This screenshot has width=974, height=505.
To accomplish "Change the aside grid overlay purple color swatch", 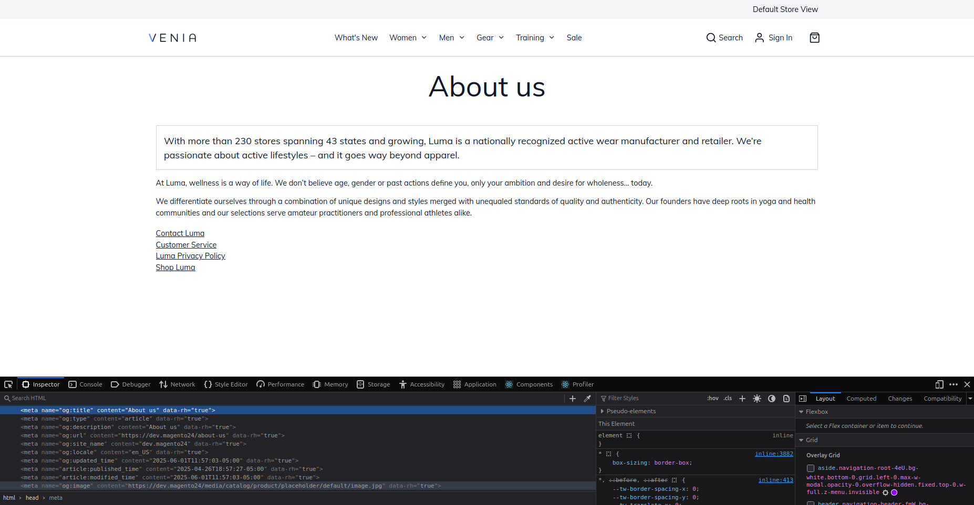I will (x=894, y=492).
